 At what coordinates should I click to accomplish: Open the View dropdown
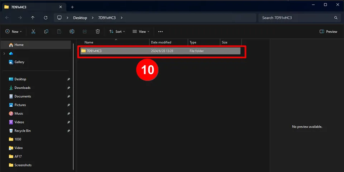tap(141, 32)
